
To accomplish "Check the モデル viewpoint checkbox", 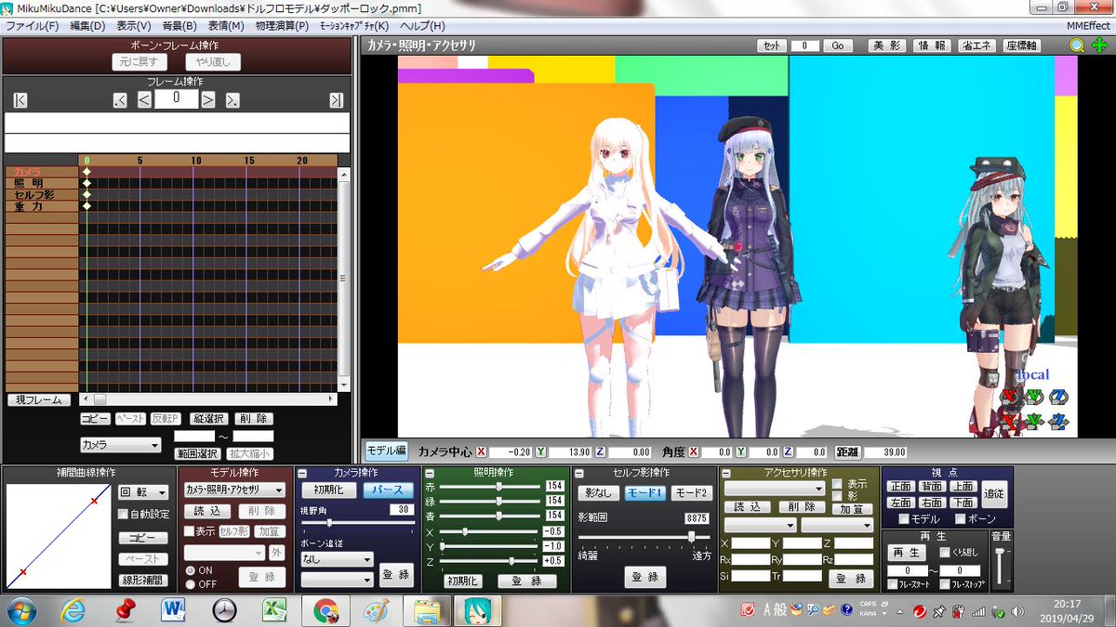I will [x=904, y=519].
